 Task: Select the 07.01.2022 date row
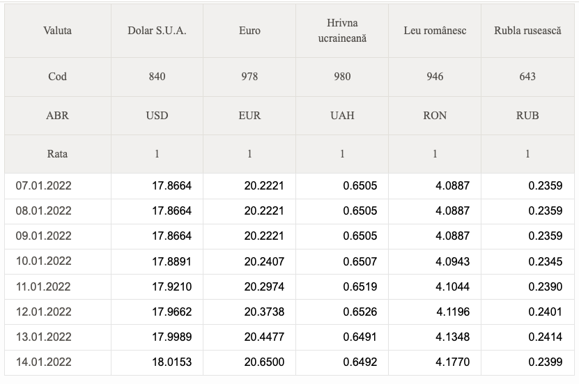290,185
